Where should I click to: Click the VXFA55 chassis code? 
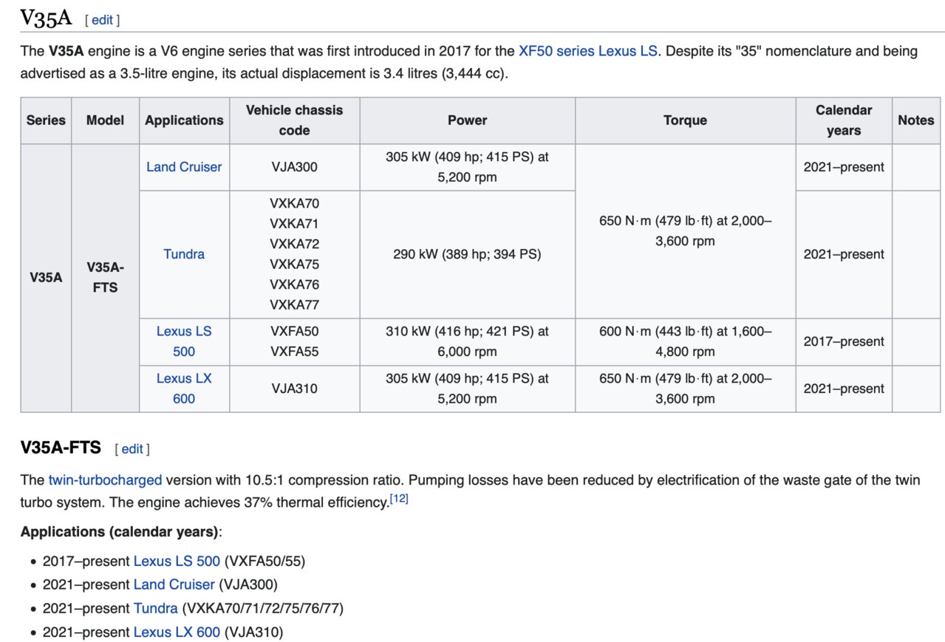pyautogui.click(x=294, y=352)
